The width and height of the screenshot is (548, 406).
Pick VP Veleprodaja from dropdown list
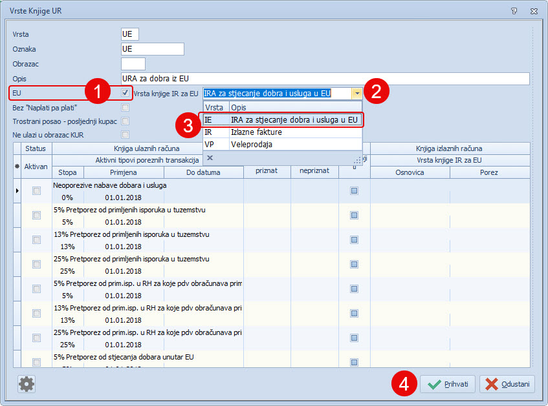point(281,144)
